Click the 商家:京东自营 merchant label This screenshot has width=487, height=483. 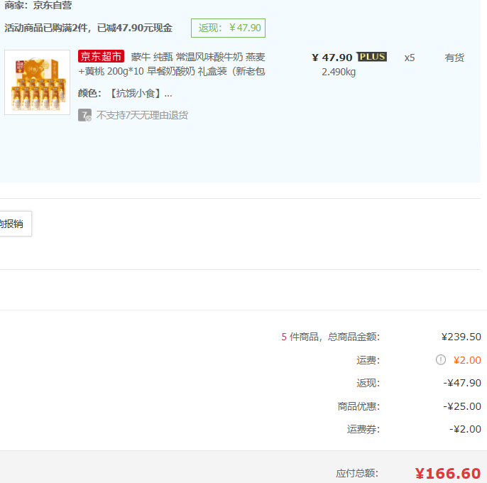pyautogui.click(x=38, y=5)
